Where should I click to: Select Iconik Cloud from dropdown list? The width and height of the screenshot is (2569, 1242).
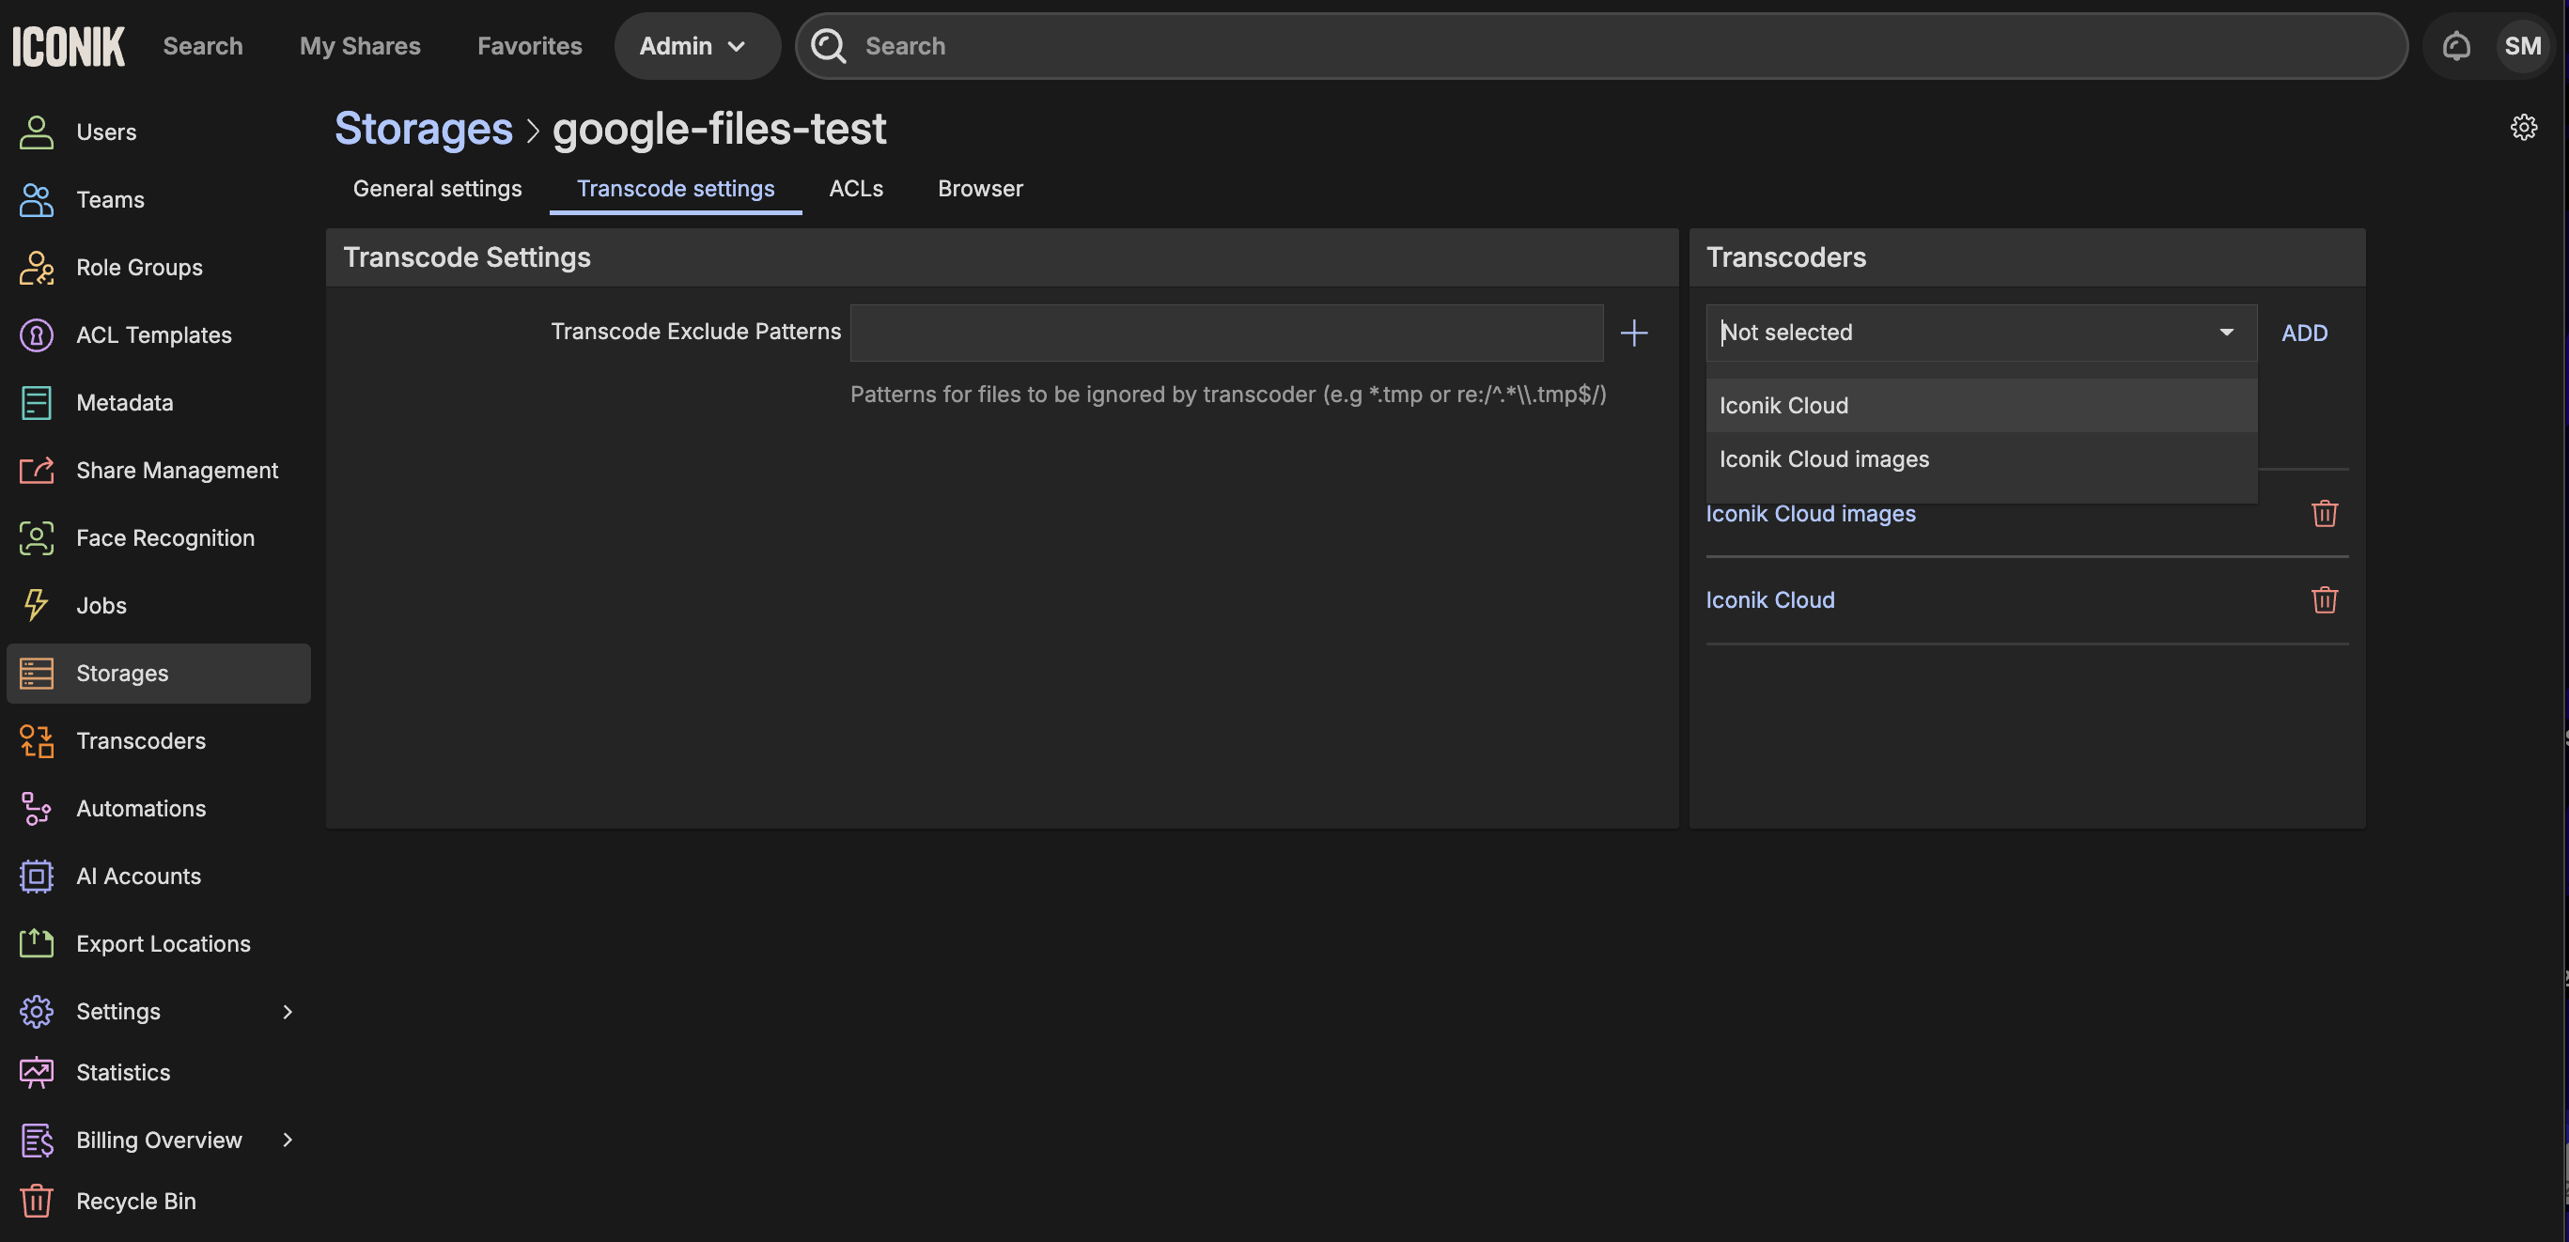point(1783,406)
